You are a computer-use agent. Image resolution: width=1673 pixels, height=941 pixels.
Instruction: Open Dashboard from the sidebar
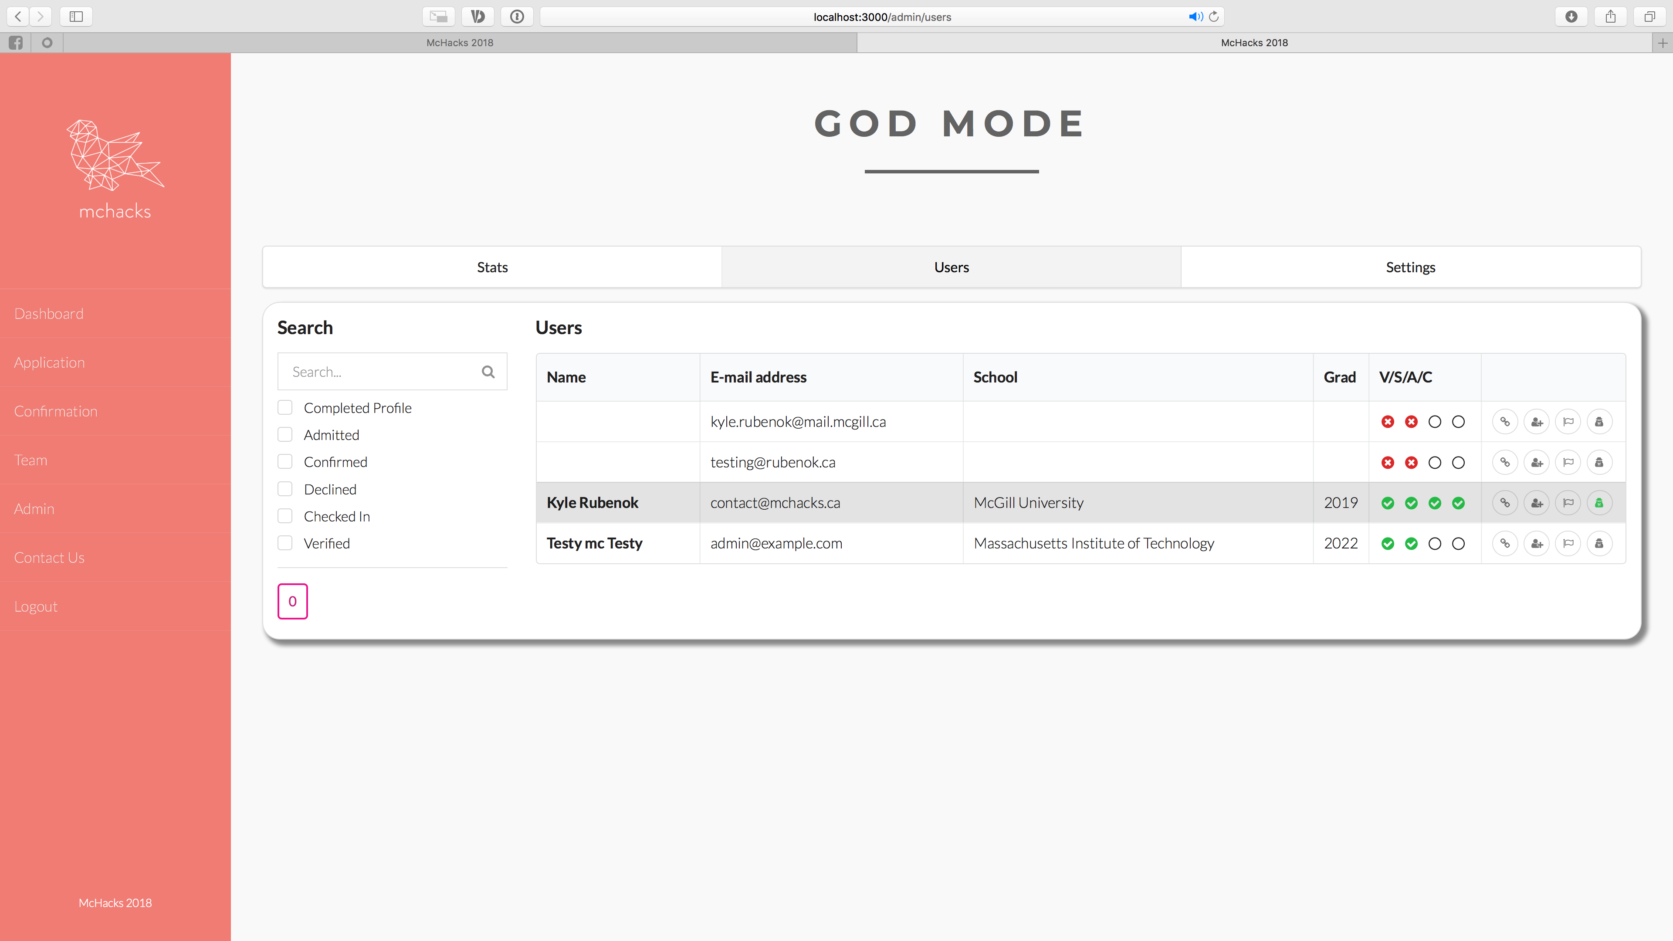[49, 314]
